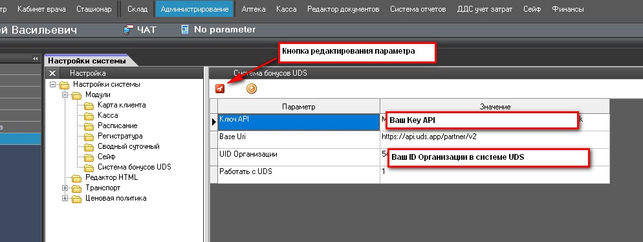Select Регистратура in the tree
Viewport: 643px width, 242px height.
tap(120, 136)
